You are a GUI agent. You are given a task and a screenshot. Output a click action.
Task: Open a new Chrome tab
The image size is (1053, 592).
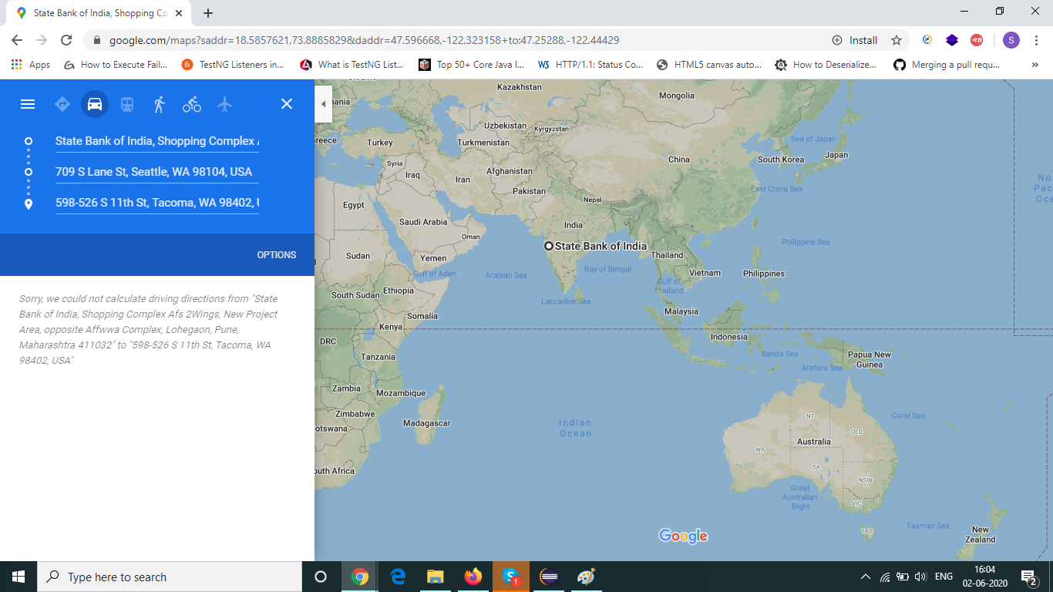[x=208, y=13]
